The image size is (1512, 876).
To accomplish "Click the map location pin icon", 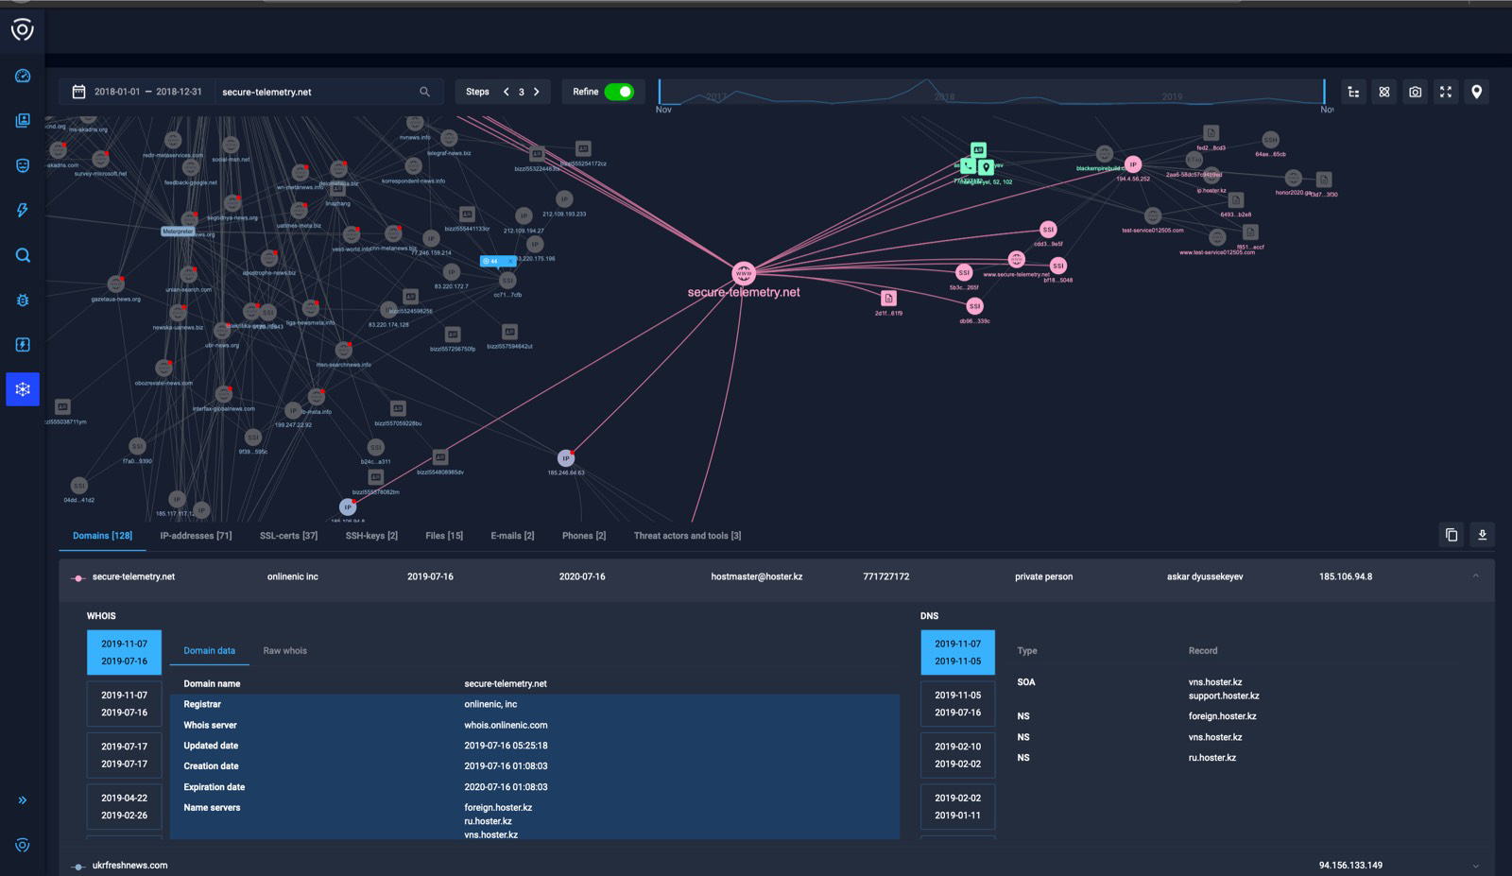I will pos(1476,92).
